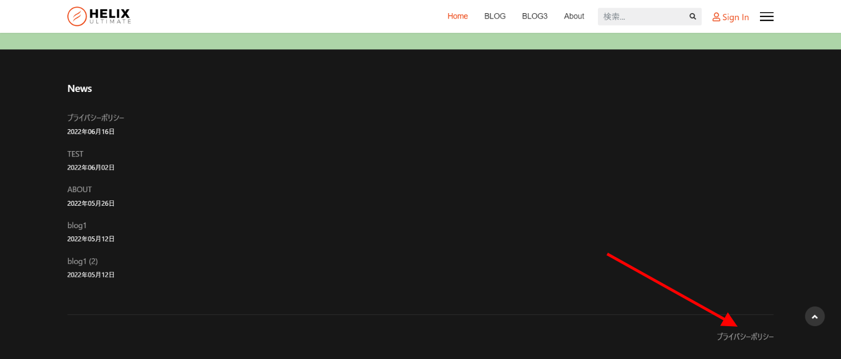Screen dimensions: 841x359
Task: Click the 2022年06月16日 date text
Action: [91, 132]
